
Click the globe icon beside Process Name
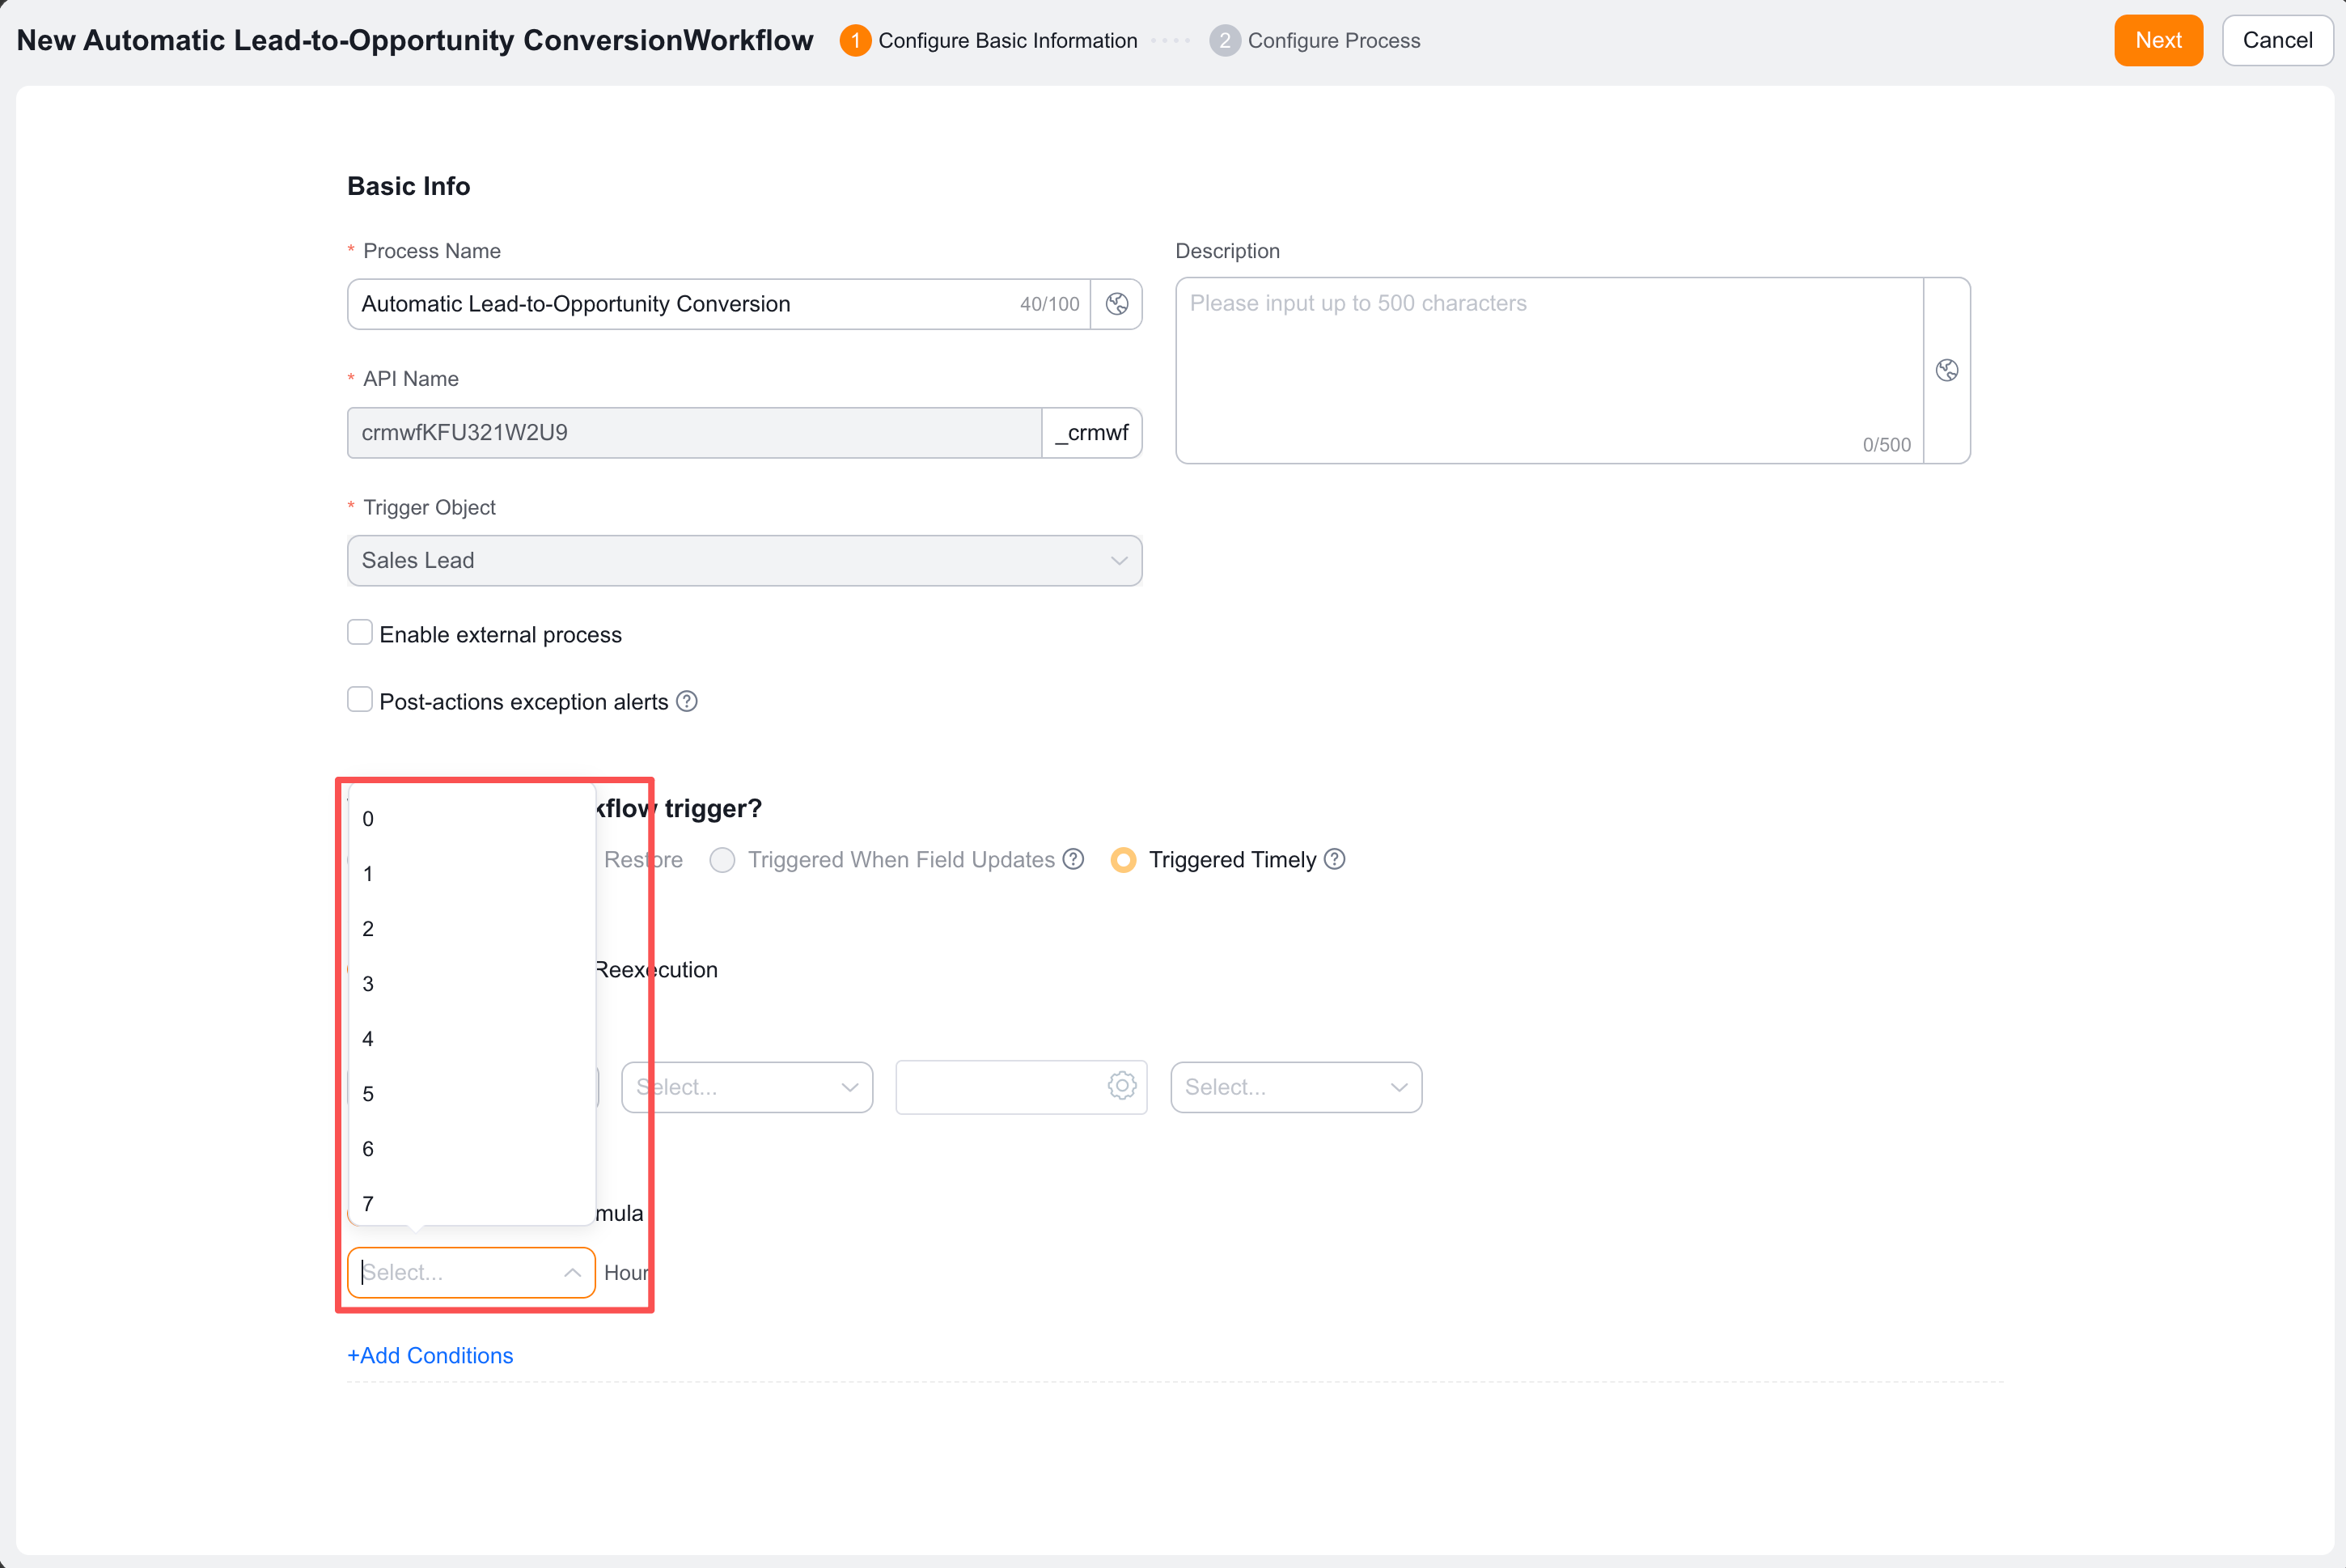pyautogui.click(x=1116, y=304)
